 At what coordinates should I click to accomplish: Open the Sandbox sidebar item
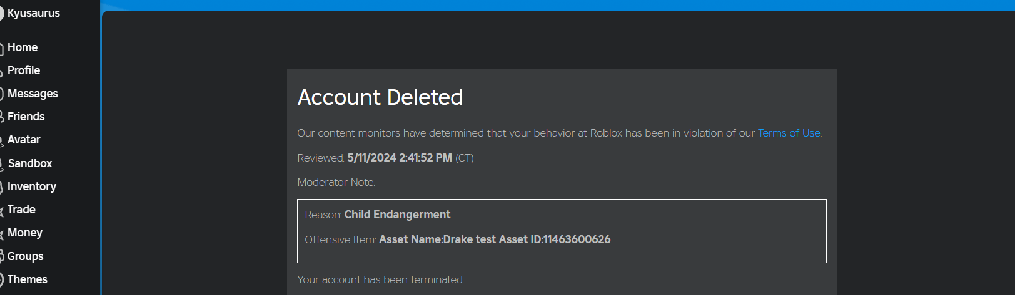[30, 163]
